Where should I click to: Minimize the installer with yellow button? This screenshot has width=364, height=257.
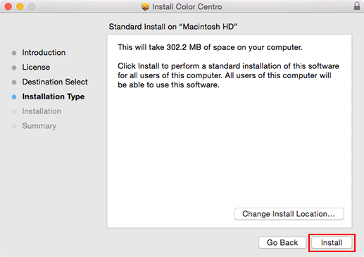pyautogui.click(x=20, y=6)
